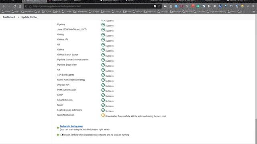The image size is (257, 144).
Task: Go back to the top page link
Action: tap(71, 126)
